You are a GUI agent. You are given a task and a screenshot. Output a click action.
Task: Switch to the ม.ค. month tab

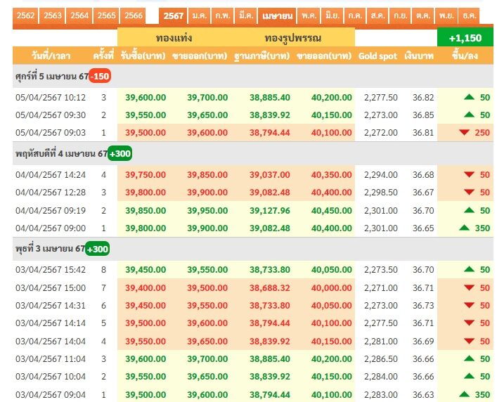click(x=200, y=15)
